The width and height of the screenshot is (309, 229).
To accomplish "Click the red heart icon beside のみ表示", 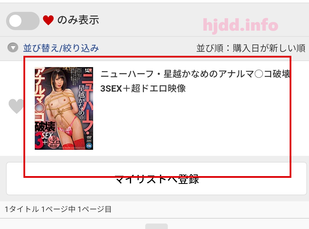I will tap(48, 20).
